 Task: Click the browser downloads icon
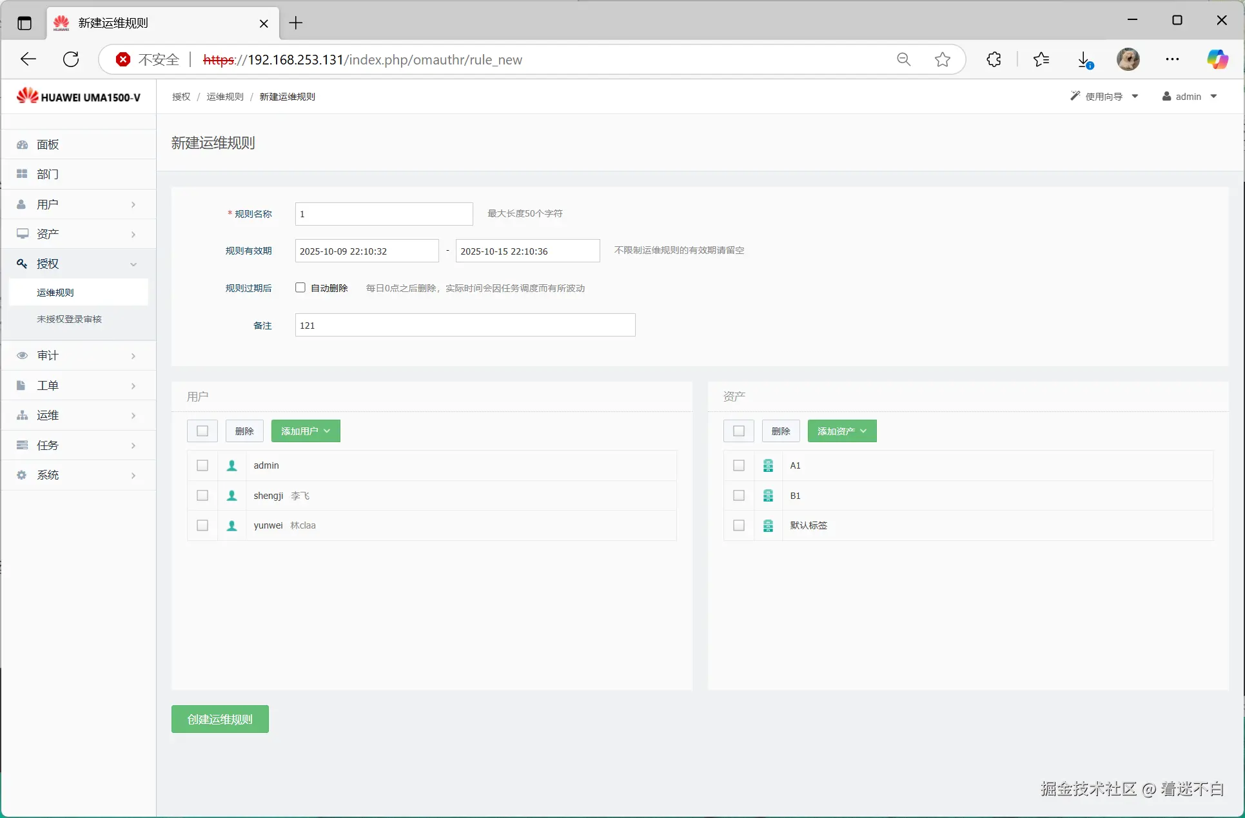(x=1084, y=60)
